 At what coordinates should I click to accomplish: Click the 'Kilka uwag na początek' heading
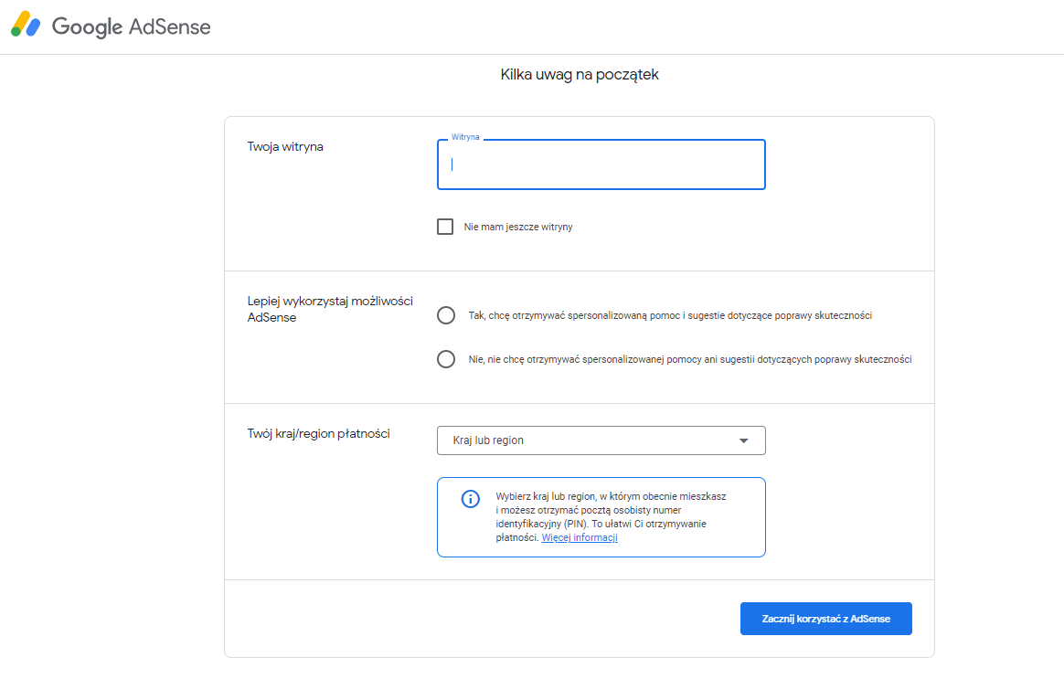click(580, 75)
